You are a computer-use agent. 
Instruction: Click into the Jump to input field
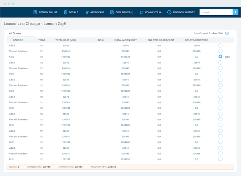tap(216, 12)
